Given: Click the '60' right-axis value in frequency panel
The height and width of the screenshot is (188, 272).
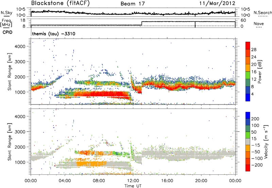Looking at the screenshot, I should tap(243, 20).
